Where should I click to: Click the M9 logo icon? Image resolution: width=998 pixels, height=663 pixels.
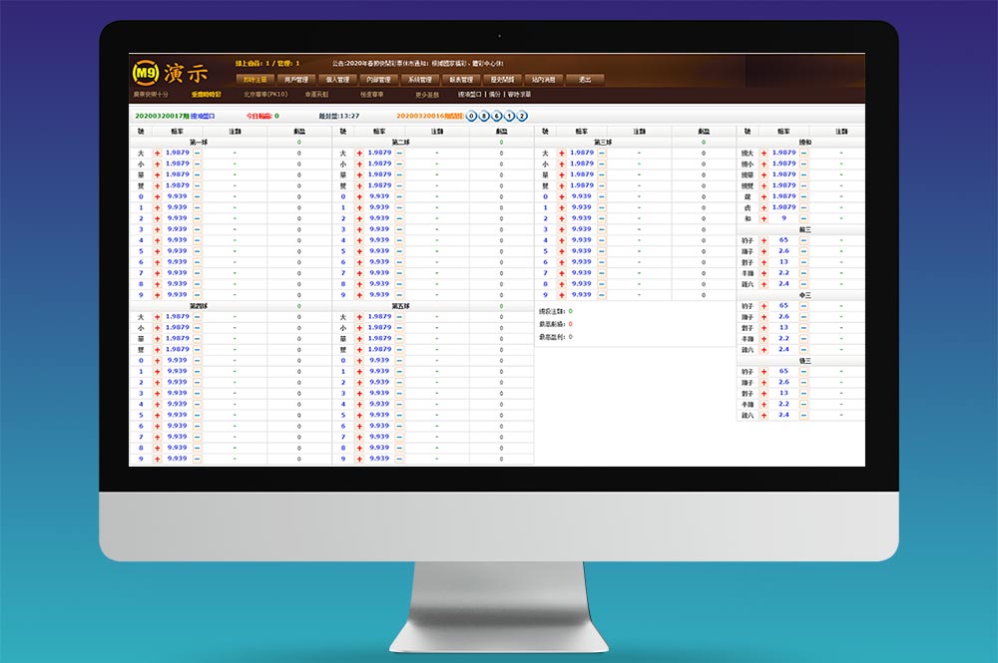pos(145,73)
